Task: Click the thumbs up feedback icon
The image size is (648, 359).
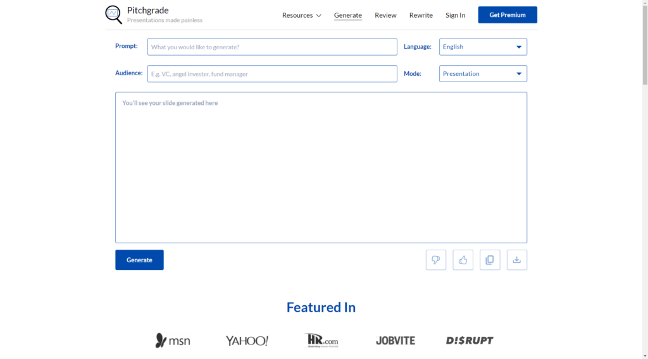Action: 463,260
